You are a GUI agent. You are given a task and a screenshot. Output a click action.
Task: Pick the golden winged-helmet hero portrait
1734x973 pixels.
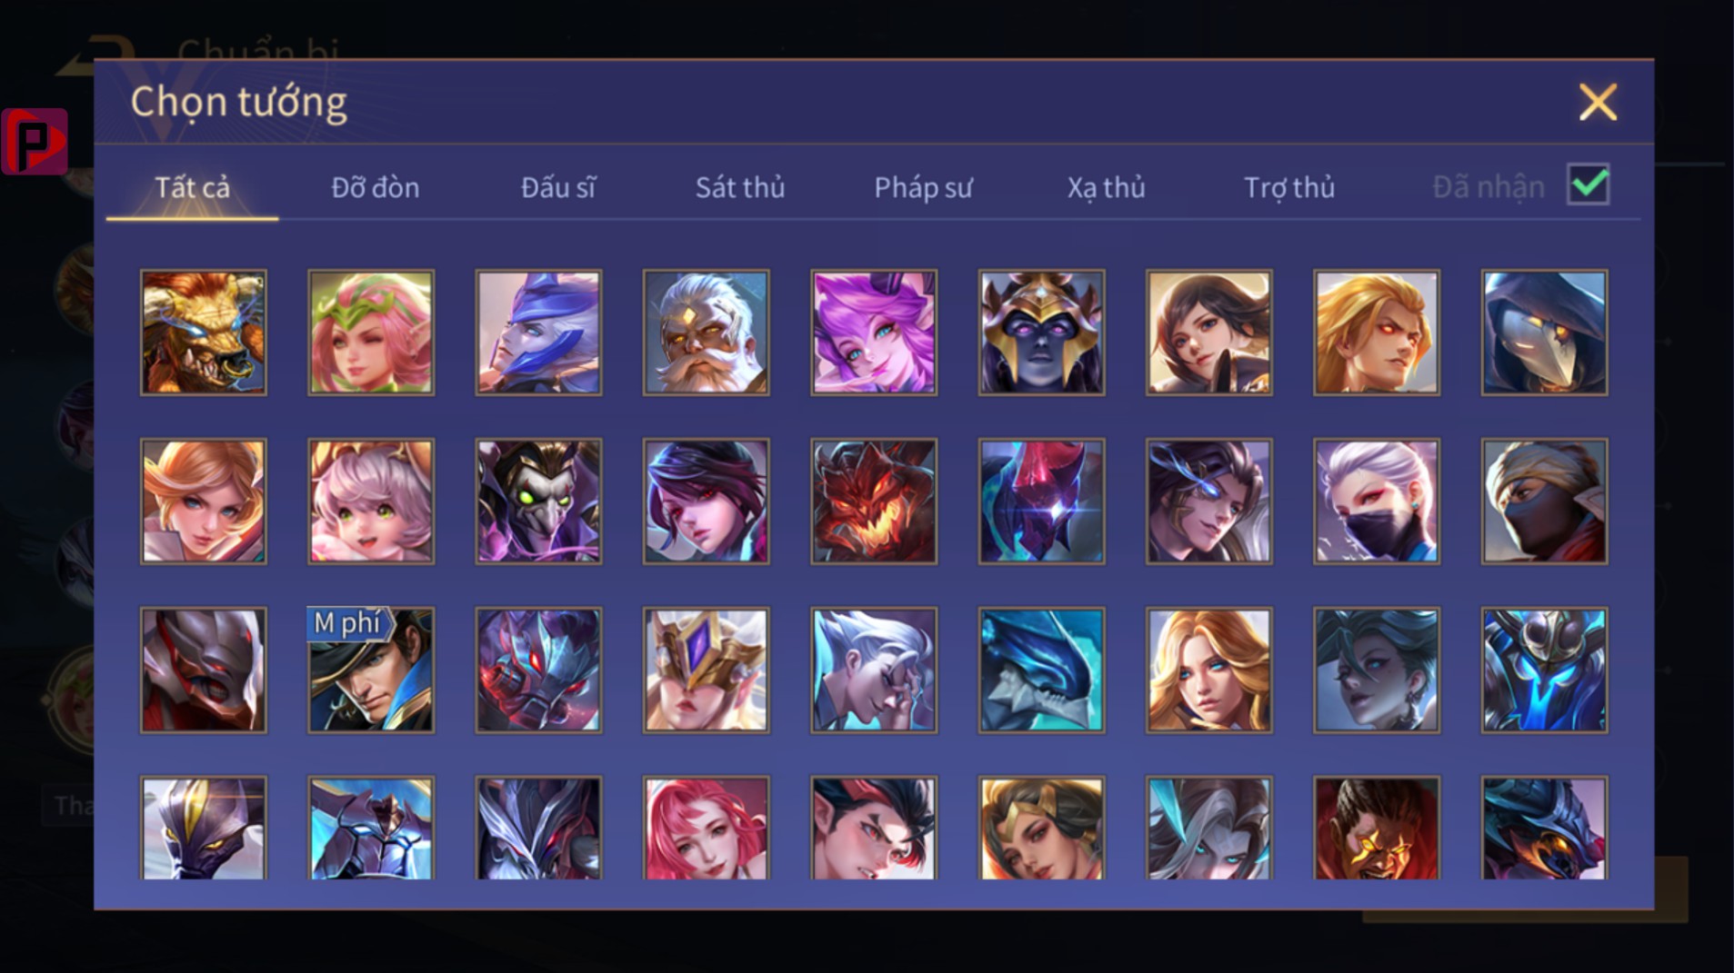click(706, 670)
